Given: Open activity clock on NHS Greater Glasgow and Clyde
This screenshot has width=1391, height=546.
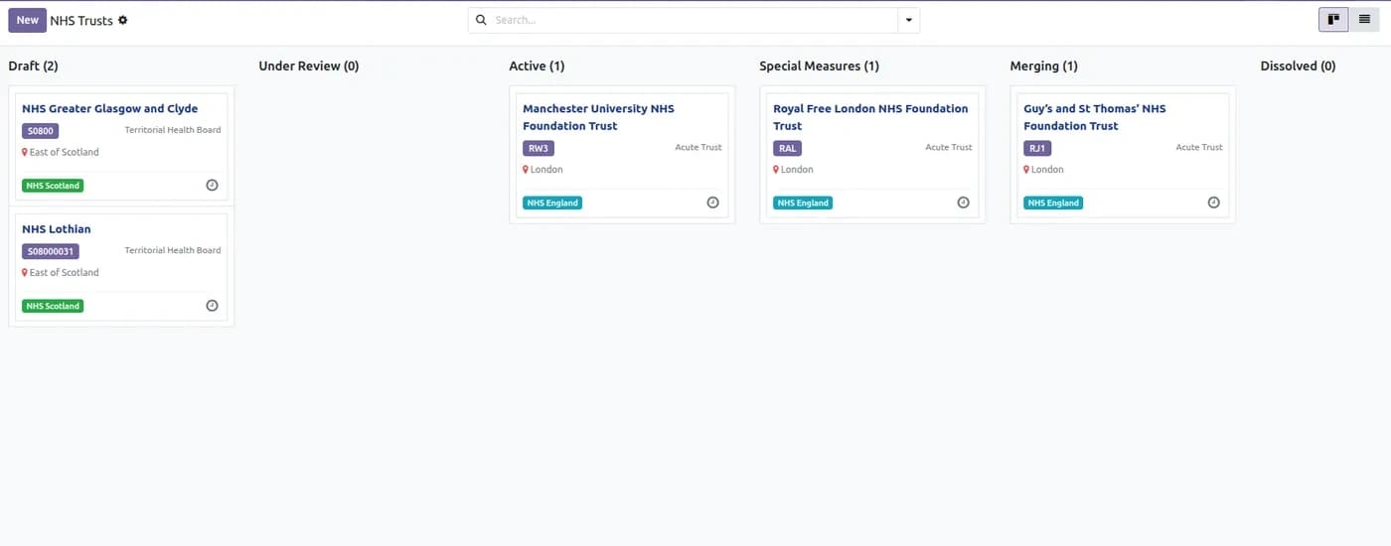Looking at the screenshot, I should pos(212,186).
